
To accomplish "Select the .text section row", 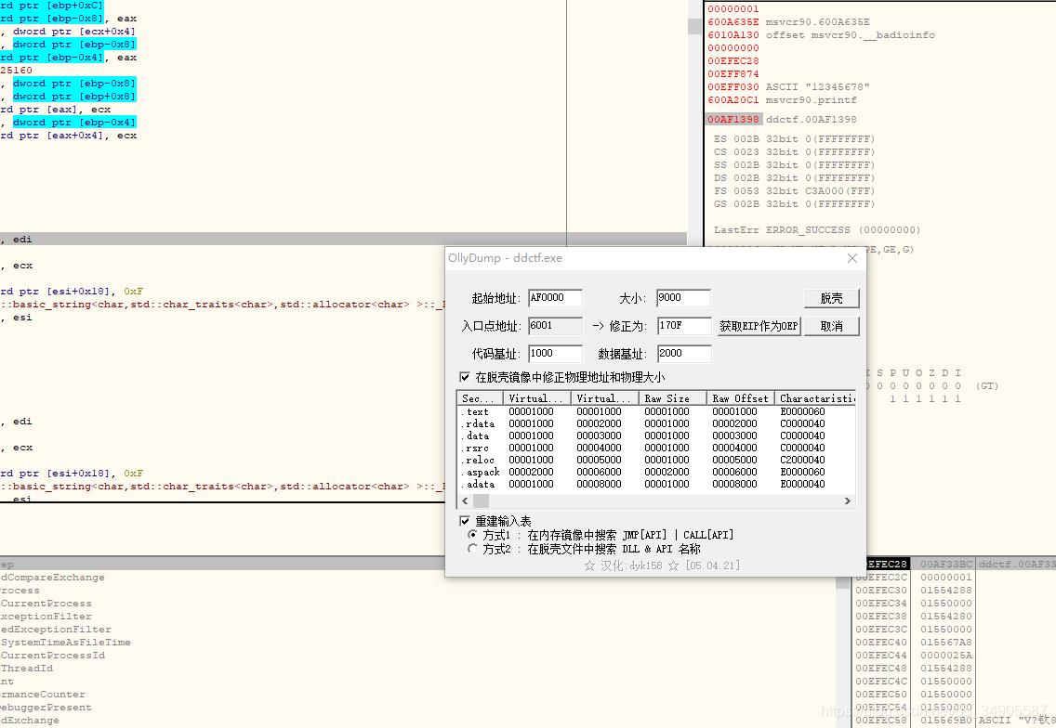I will pyautogui.click(x=656, y=411).
